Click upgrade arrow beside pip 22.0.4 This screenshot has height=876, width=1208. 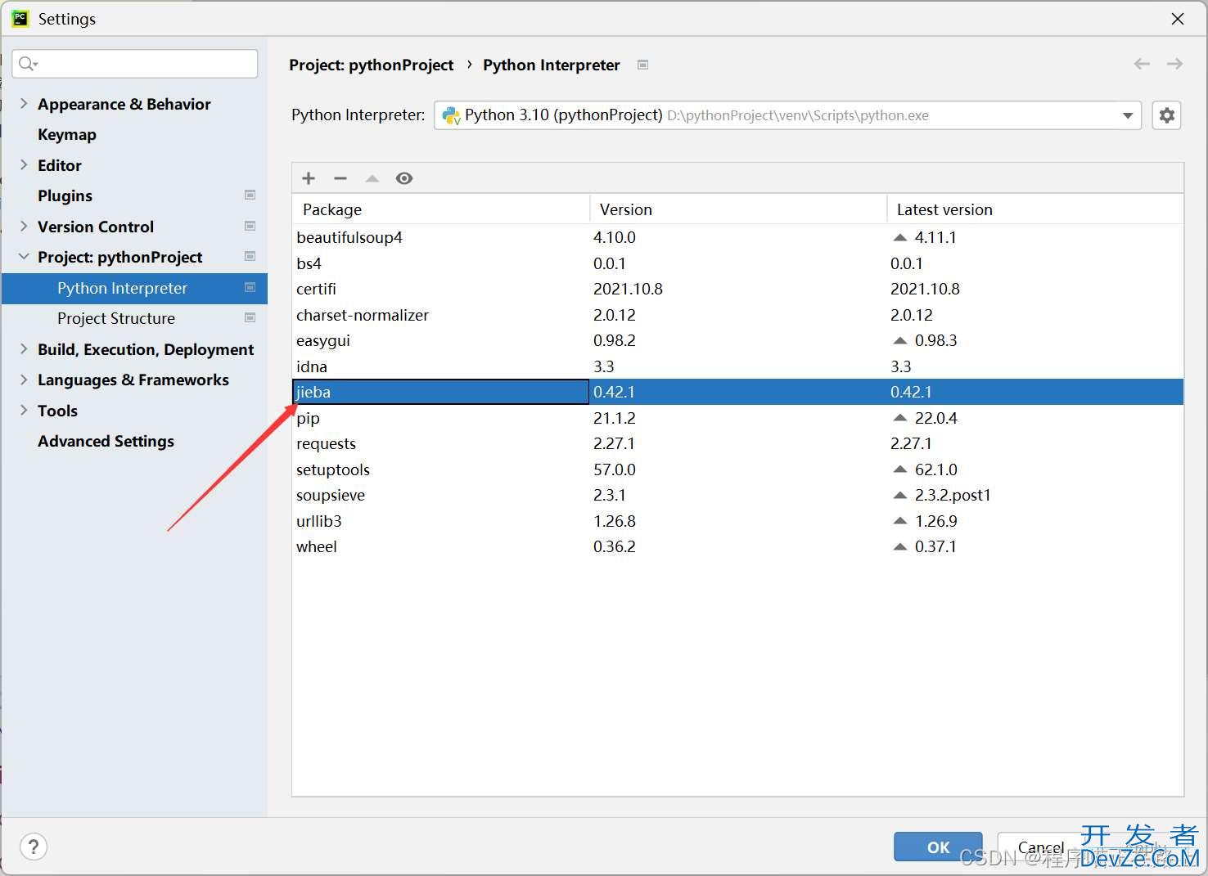900,418
